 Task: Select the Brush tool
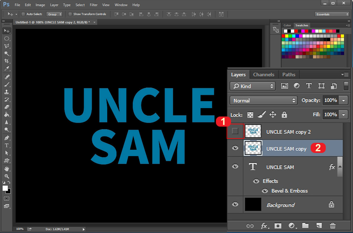(x=7, y=84)
